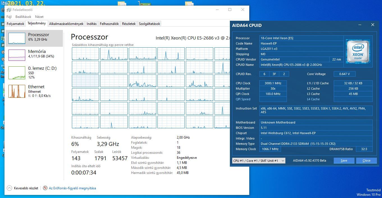Click the Close button in AIDA64
Screen dimensions: 382x198
[x=367, y=160]
